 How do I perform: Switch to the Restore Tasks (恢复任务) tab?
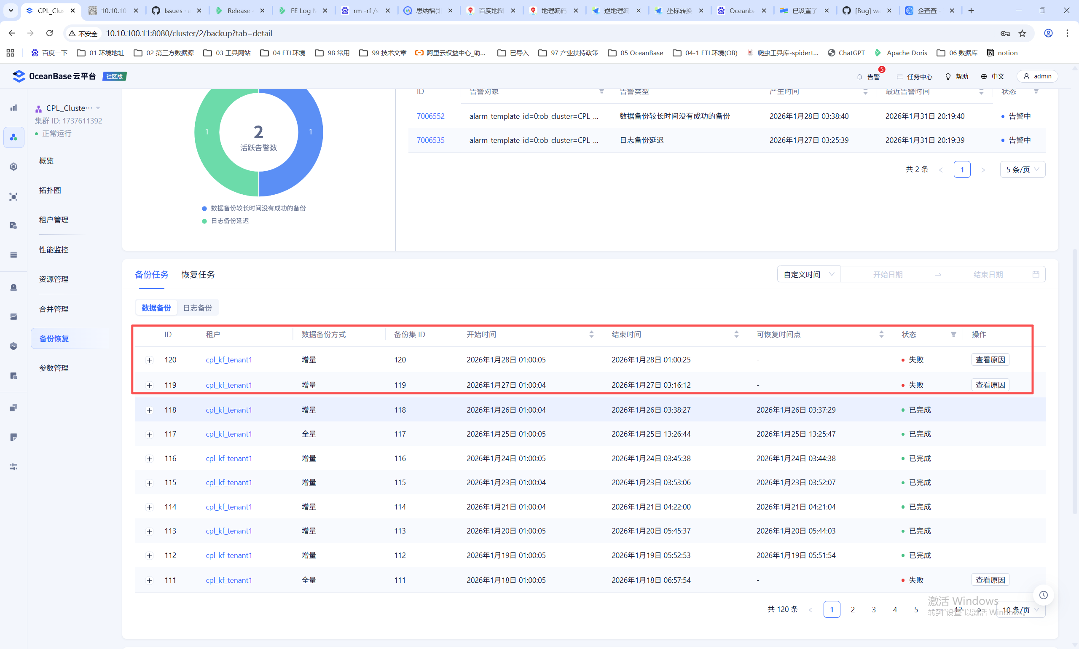point(198,275)
